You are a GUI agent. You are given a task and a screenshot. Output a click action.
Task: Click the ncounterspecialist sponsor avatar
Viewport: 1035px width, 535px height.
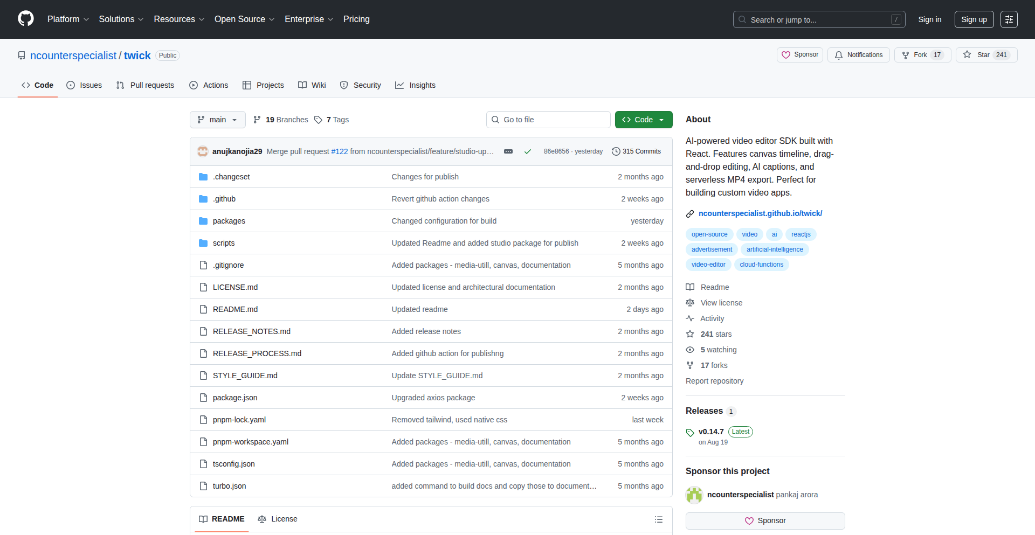[x=694, y=495]
